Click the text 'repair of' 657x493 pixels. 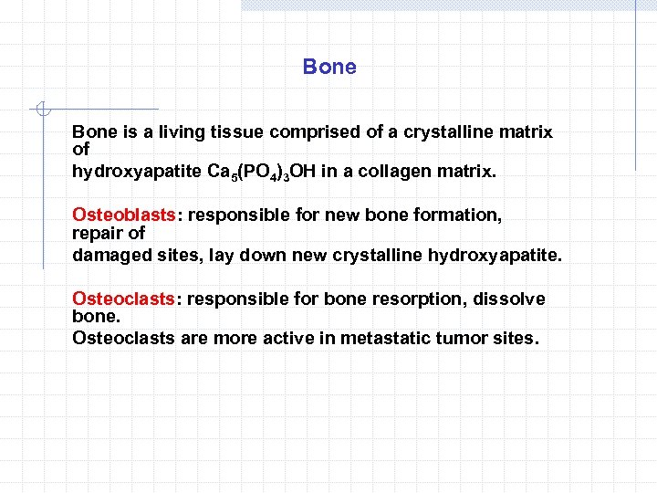(109, 234)
